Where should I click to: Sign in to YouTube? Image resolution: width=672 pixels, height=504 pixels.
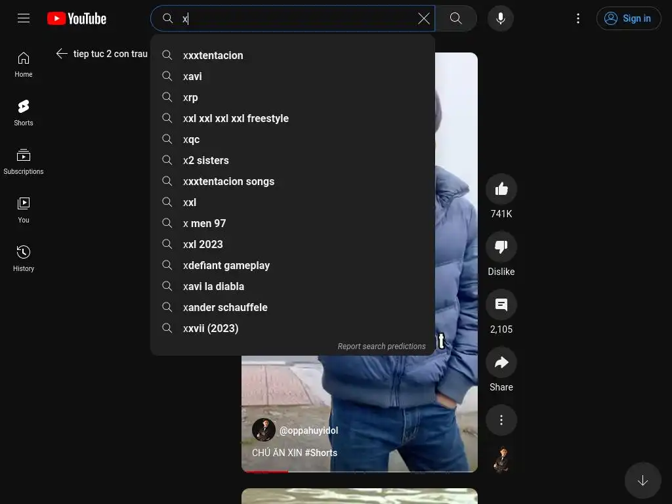(628, 18)
